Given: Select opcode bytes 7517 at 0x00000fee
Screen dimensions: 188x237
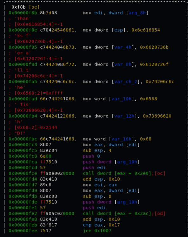Looking at the screenshot, I should (46, 231).
